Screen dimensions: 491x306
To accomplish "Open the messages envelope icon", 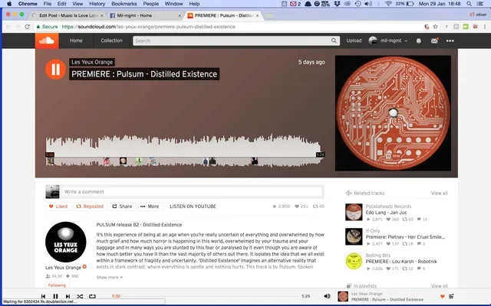I will (434, 41).
